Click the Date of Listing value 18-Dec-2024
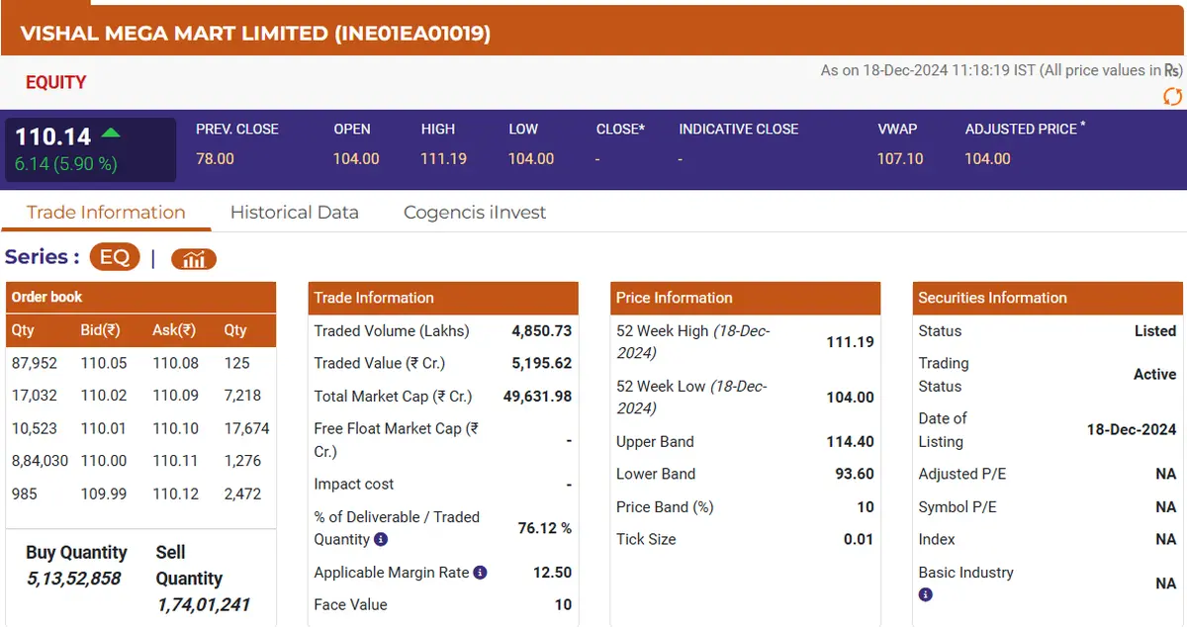The width and height of the screenshot is (1187, 627). (x=1132, y=429)
